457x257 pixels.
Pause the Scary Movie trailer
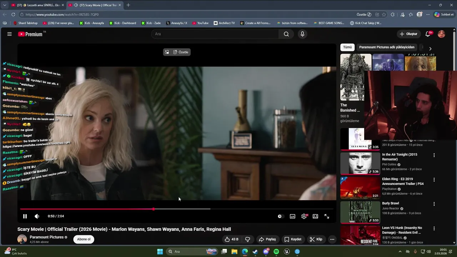pos(25,216)
